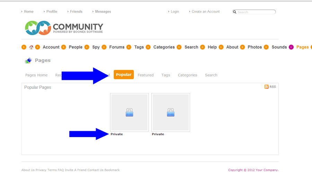Open Help in main menu

click(x=212, y=47)
